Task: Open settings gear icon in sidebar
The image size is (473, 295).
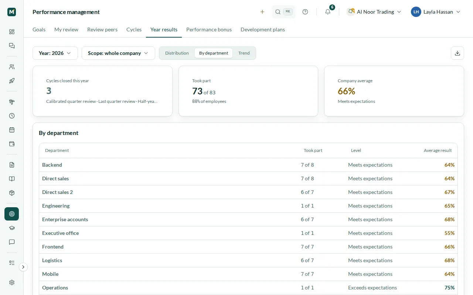Action: pos(12,282)
